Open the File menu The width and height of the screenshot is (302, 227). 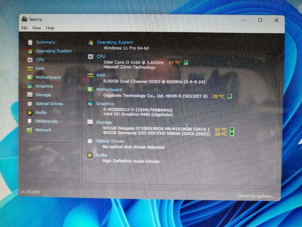[x=24, y=28]
